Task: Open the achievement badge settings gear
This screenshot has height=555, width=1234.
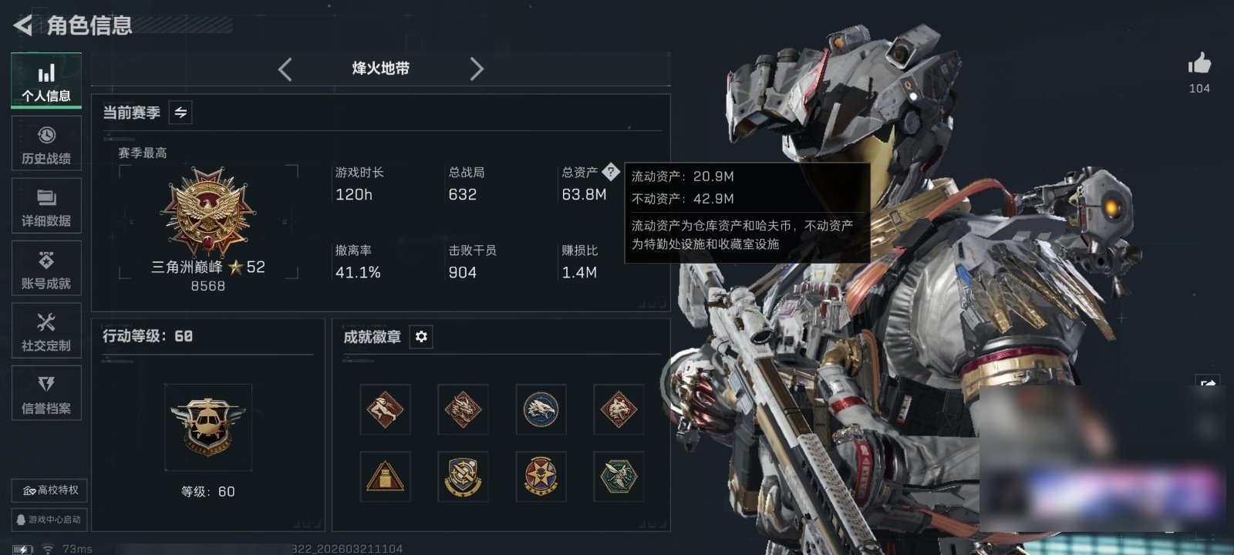Action: [x=421, y=337]
